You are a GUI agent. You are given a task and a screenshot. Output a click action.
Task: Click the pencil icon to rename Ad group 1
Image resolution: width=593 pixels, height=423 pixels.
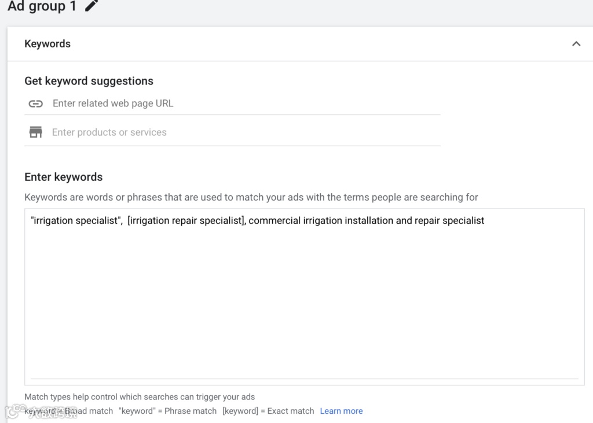coord(91,6)
